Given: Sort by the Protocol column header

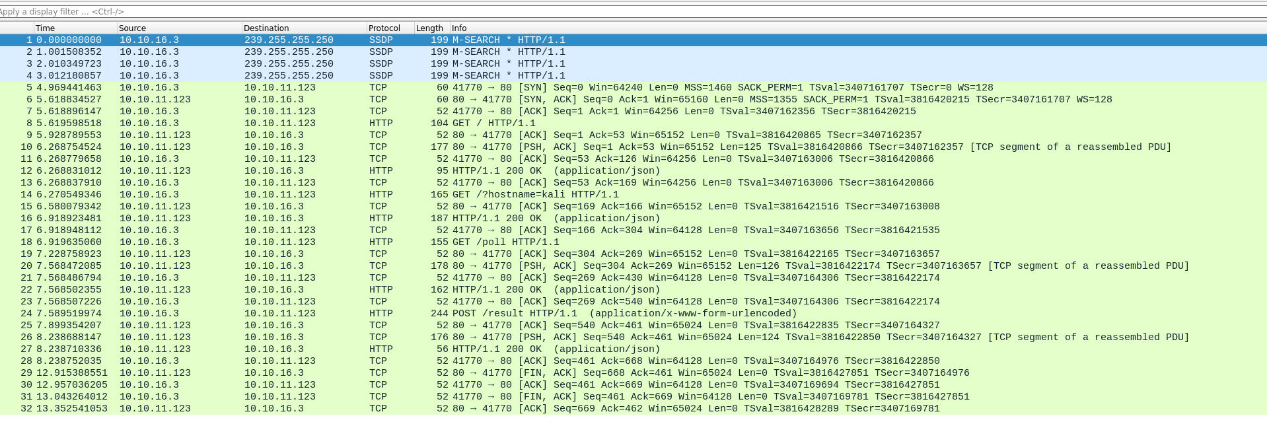Looking at the screenshot, I should click(389, 28).
